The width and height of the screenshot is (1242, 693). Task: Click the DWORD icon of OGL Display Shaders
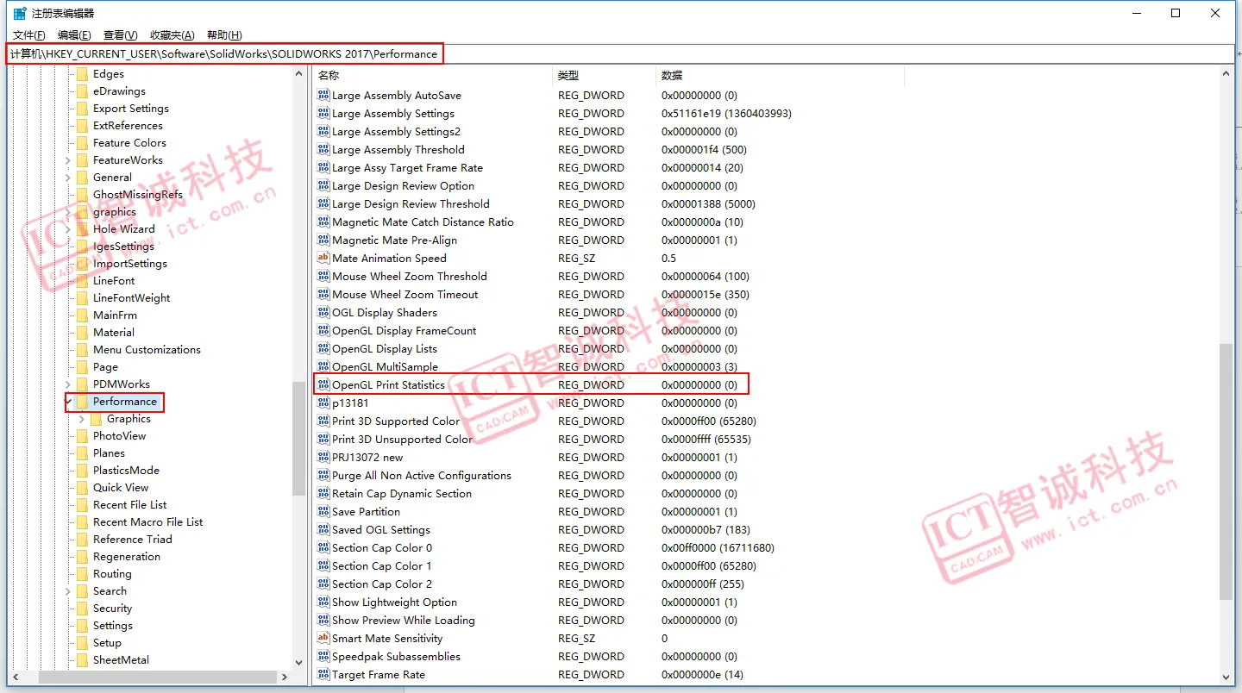coord(323,313)
